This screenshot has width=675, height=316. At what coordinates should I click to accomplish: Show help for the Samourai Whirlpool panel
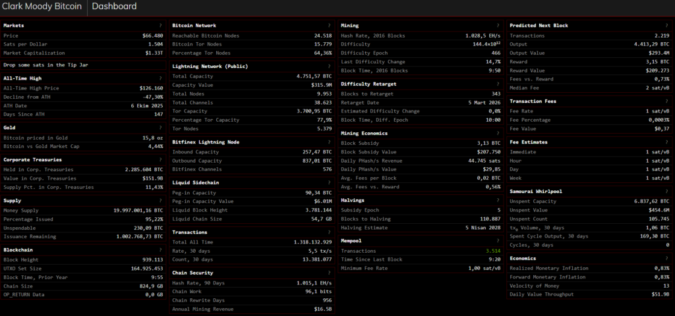pyautogui.click(x=666, y=192)
